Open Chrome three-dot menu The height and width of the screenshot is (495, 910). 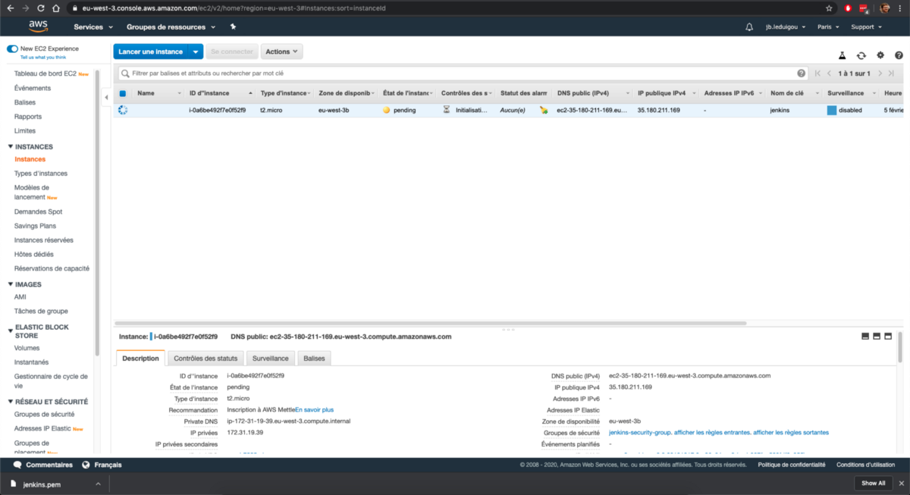tap(901, 8)
